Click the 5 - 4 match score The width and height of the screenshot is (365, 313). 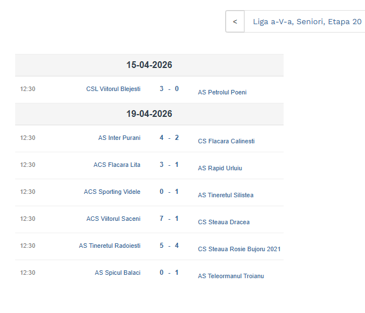coord(169,246)
